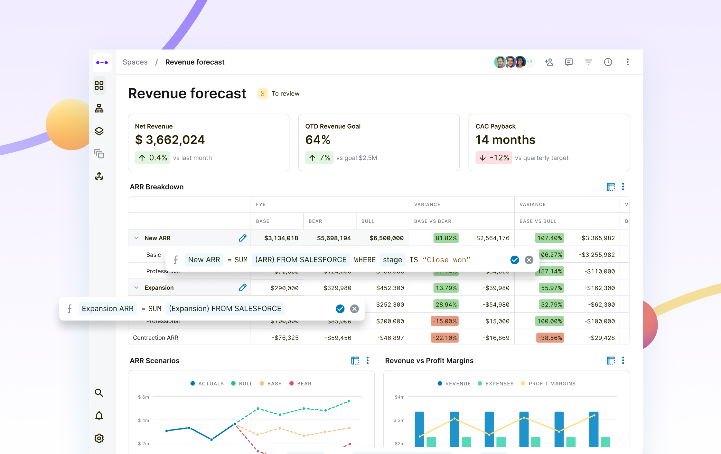Go to Spaces breadcrumb
The width and height of the screenshot is (721, 454).
click(x=135, y=62)
